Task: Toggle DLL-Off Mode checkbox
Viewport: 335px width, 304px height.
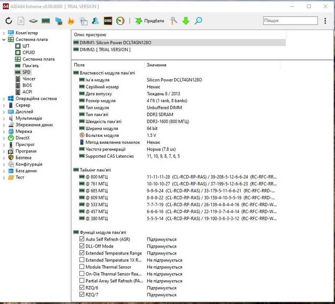Action: pos(82,246)
